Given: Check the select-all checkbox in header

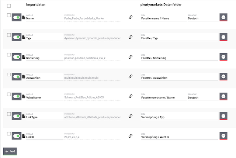Looking at the screenshot, I should point(9,6).
